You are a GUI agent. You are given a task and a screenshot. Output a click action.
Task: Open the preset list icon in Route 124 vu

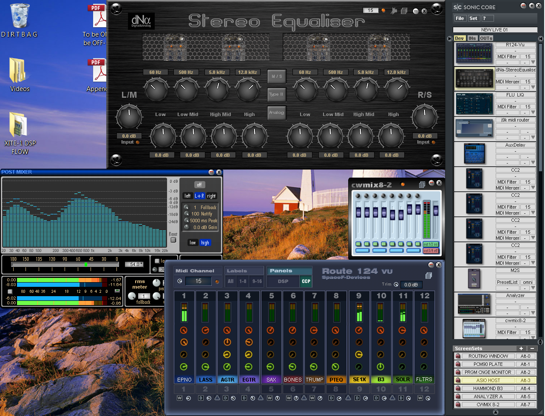click(429, 276)
